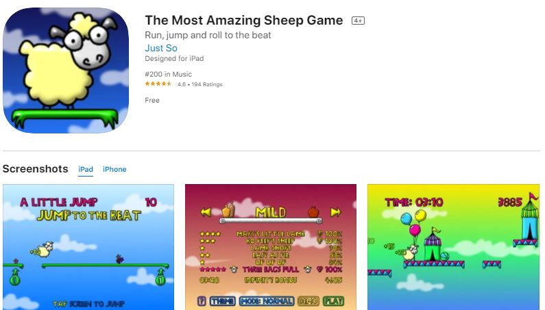Switch to iPhone screenshots tab
545x310 pixels.
[x=114, y=169]
